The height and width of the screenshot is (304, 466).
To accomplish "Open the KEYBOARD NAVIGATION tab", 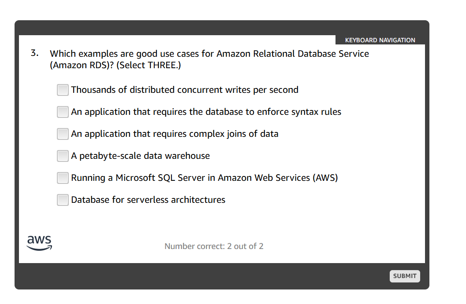I will (x=380, y=40).
